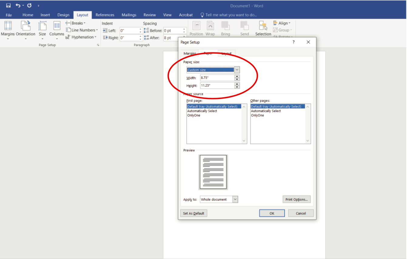This screenshot has width=407, height=259.
Task: Expand the Paper size dropdown
Action: click(x=237, y=70)
